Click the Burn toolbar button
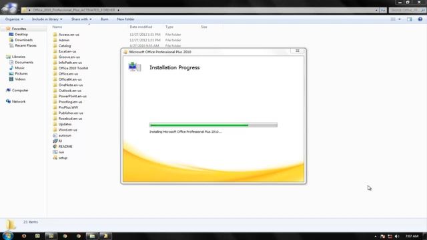Screen dimensions: 427x240 (104, 19)
